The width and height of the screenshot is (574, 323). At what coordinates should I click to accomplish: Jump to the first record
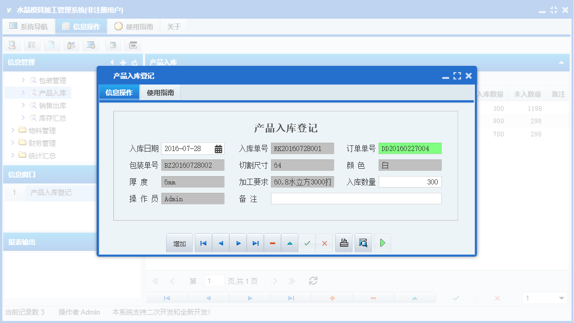point(203,243)
